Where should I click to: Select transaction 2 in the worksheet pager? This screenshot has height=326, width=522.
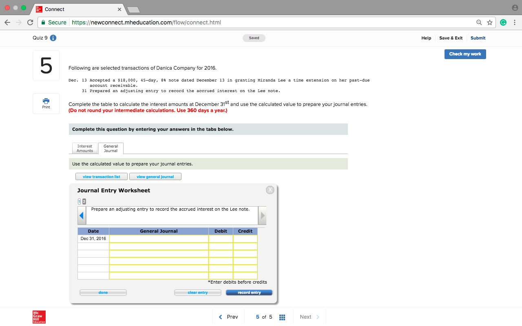pos(84,201)
